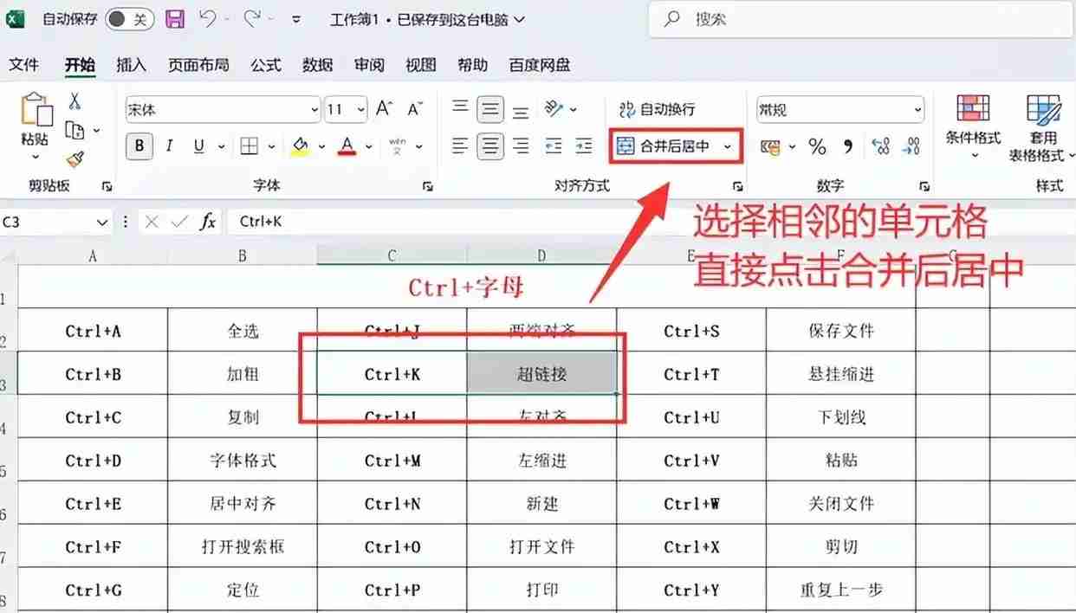Open Customize Quick Access Toolbar dropdown
This screenshot has width=1076, height=613.
click(x=296, y=19)
